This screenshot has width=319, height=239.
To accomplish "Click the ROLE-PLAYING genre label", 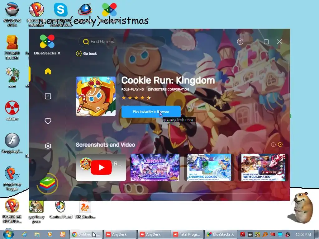I will pyautogui.click(x=132, y=89).
